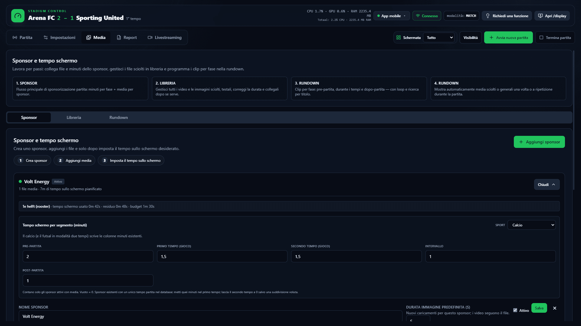
Task: Switch to the Libreria sub-tab
Action: point(74,117)
